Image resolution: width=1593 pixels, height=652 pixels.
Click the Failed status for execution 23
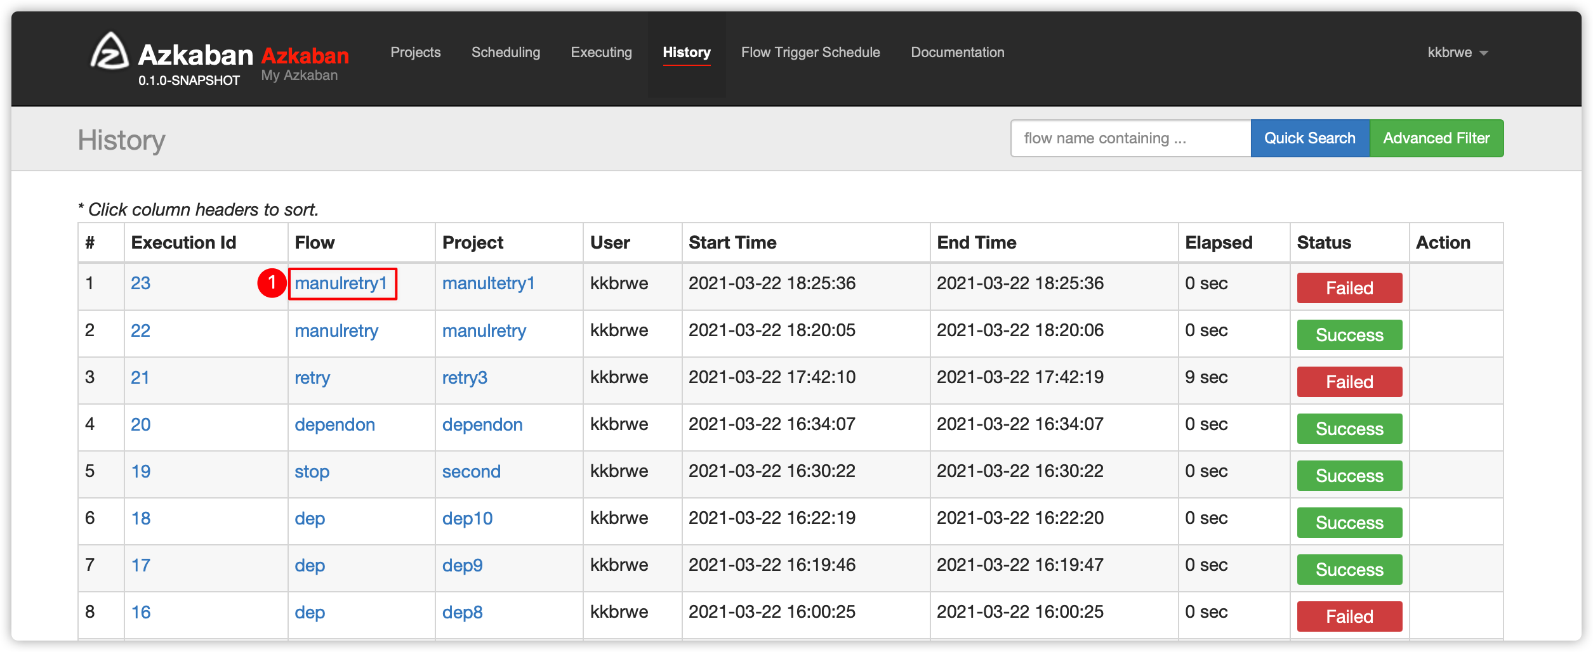tap(1349, 288)
